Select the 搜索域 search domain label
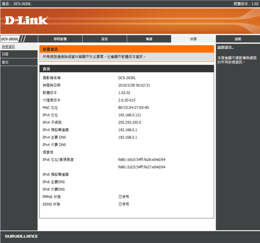This screenshot has width=260, height=243. tap(48, 152)
